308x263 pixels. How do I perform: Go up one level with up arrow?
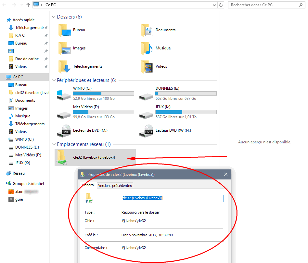(x=28, y=5)
